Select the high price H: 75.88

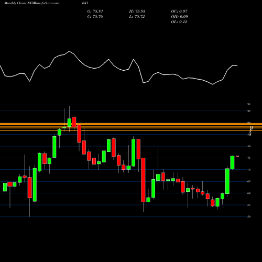coord(137,12)
